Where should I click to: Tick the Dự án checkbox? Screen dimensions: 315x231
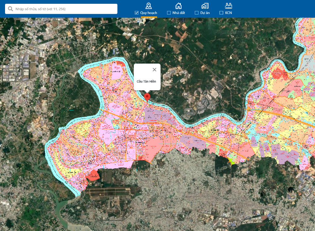pos(197,13)
